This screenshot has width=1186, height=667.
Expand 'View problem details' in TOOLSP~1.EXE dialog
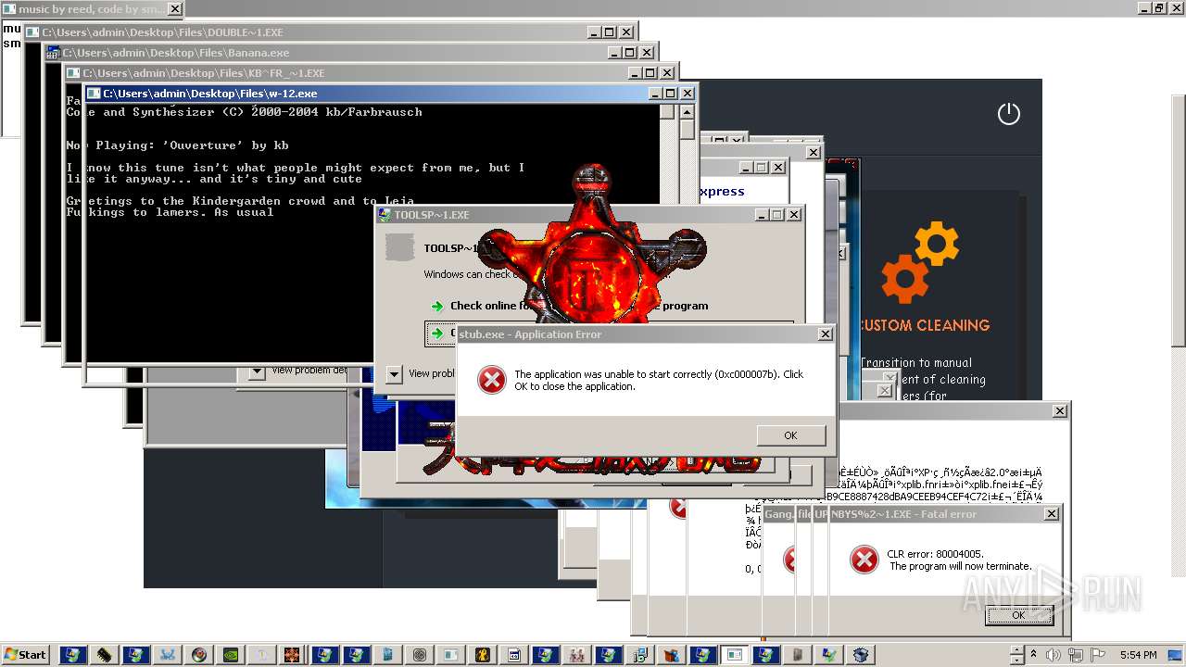coord(394,373)
